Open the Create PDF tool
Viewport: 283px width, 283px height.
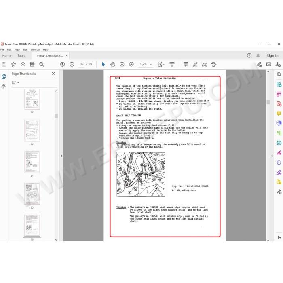pos(279,84)
